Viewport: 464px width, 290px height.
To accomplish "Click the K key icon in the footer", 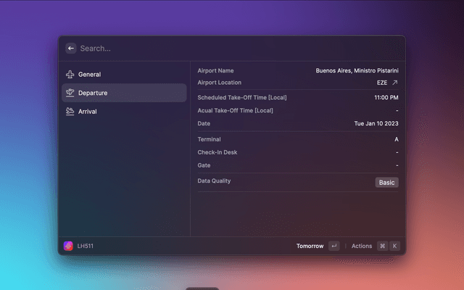I will click(394, 246).
